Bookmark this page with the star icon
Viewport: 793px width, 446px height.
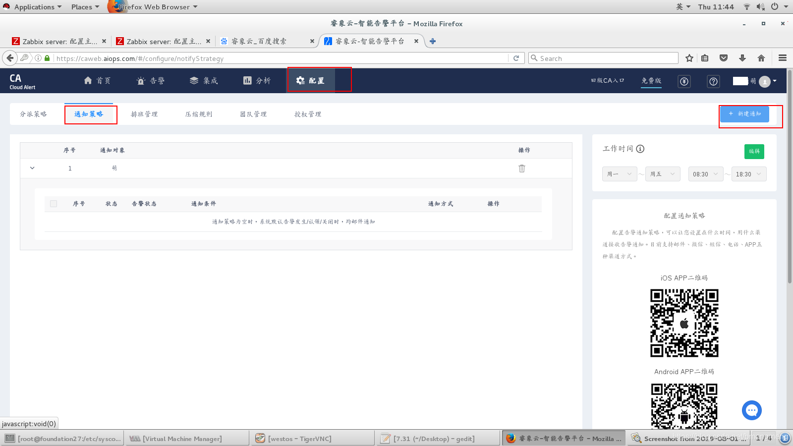689,58
